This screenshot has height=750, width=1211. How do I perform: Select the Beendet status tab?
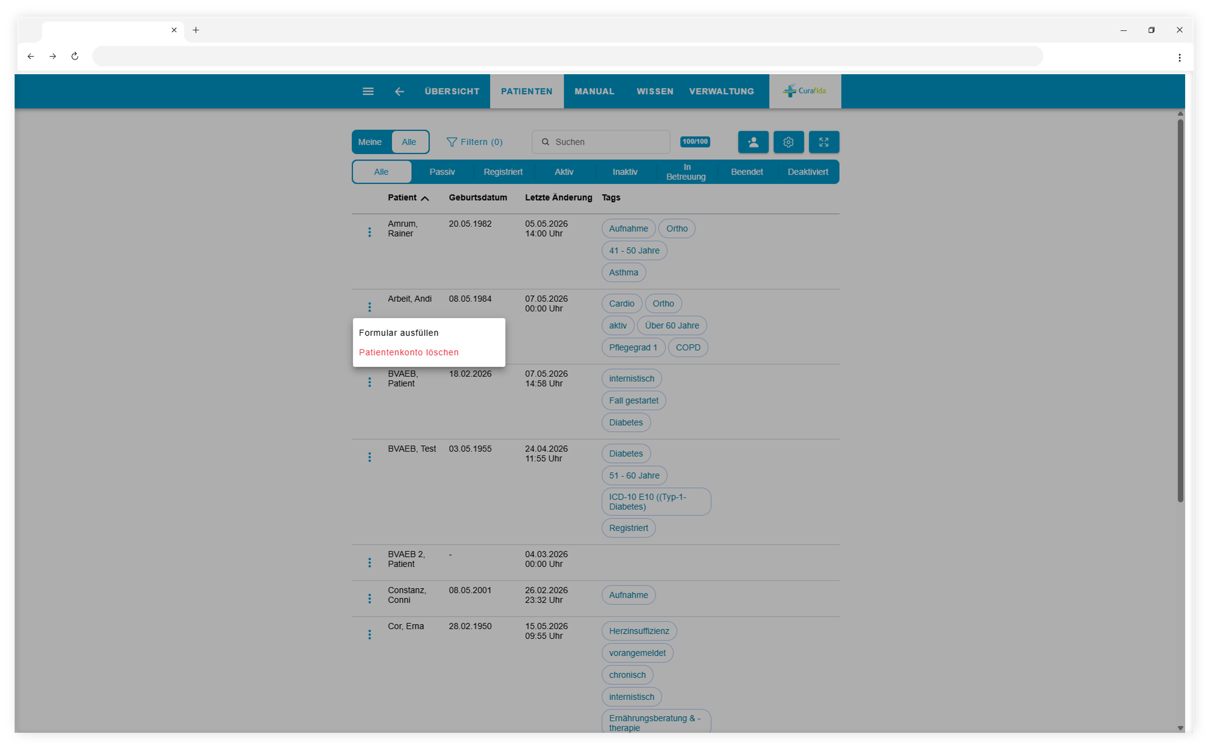[747, 172]
